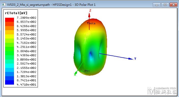Screen dimensions: 179x97
Task: Click the dark blue 4.4710e+001 legend swatch
Action: tap(9, 82)
